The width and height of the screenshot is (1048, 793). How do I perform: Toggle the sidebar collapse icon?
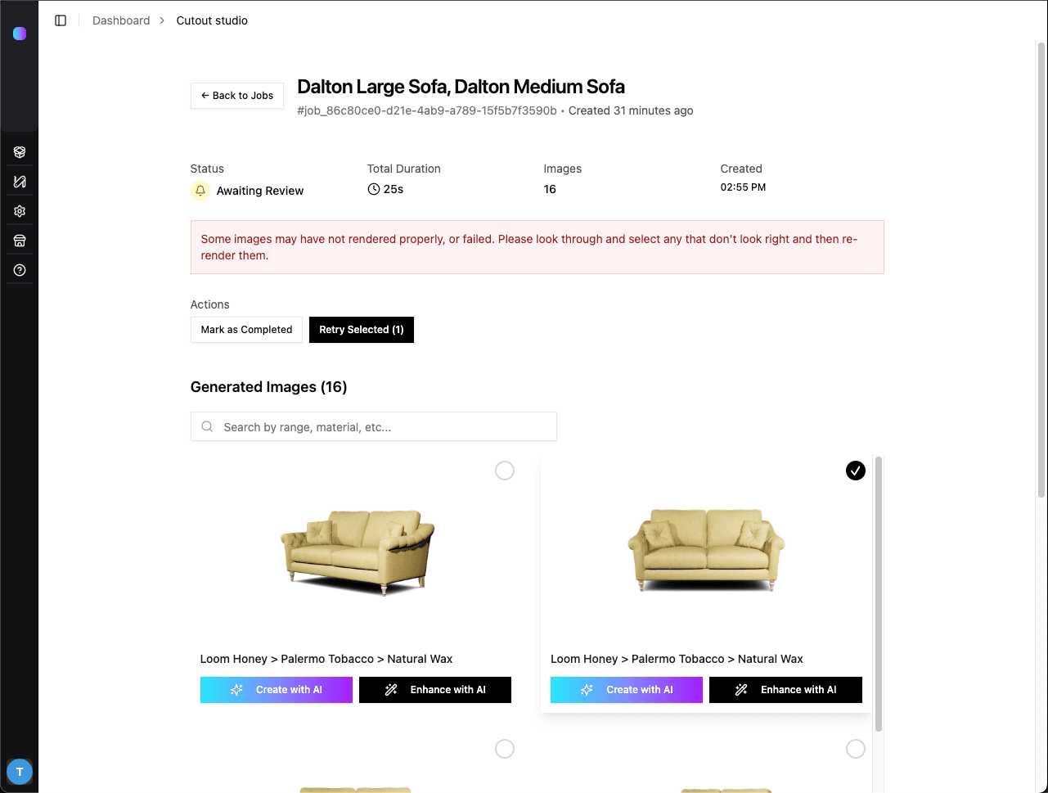pyautogui.click(x=61, y=20)
